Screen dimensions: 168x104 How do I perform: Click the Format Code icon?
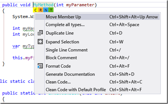click(40, 66)
